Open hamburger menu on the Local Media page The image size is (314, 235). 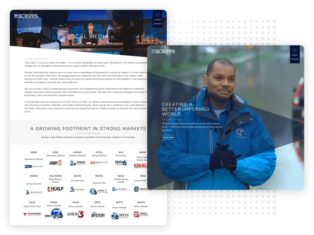tap(157, 15)
